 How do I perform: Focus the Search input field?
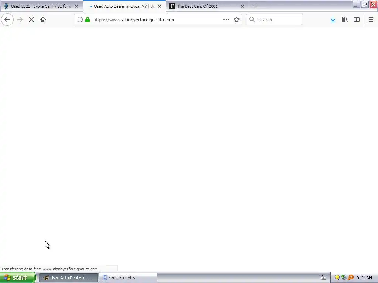(x=274, y=20)
